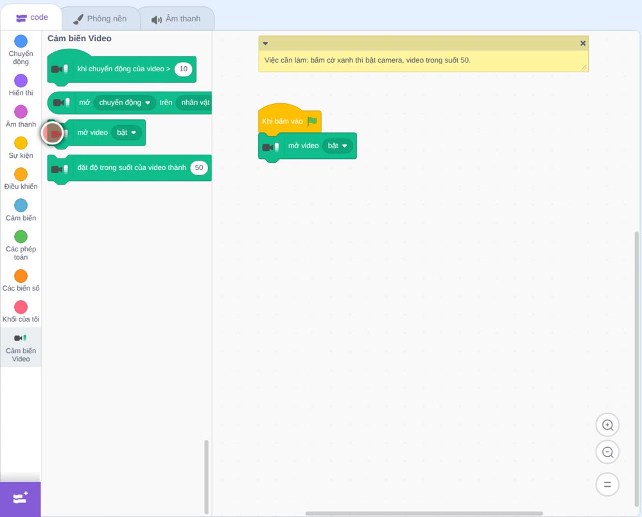Open the bật dropdown on palette mở video block
642x517 pixels.
[x=126, y=133]
